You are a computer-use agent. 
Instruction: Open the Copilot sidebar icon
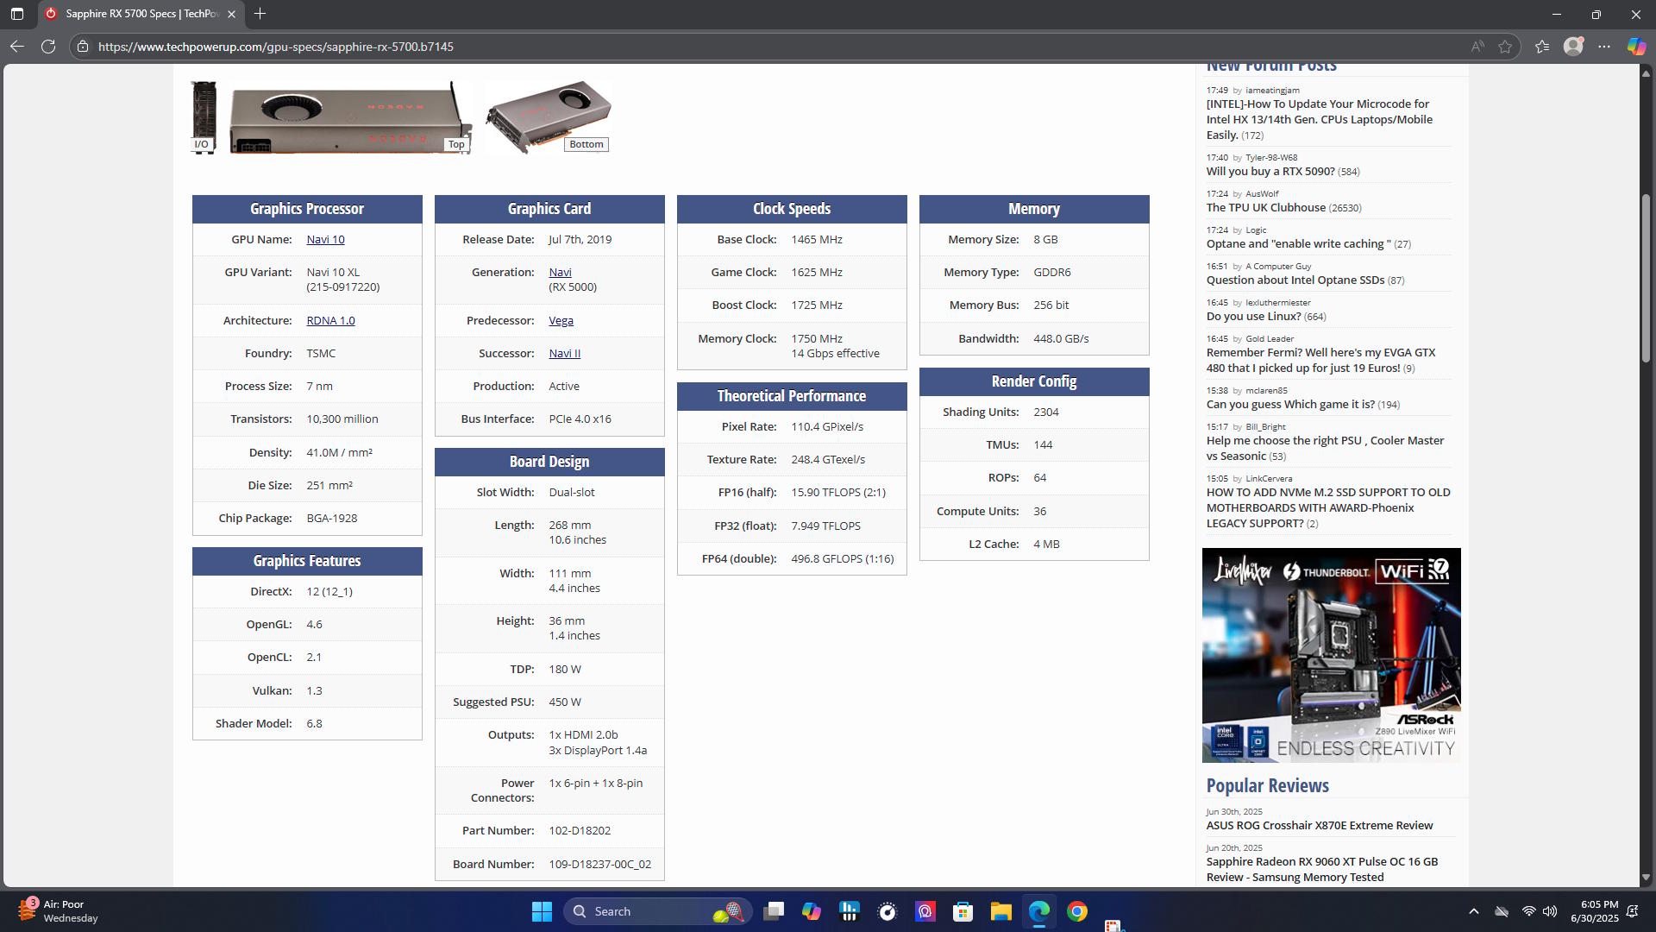[1636, 47]
